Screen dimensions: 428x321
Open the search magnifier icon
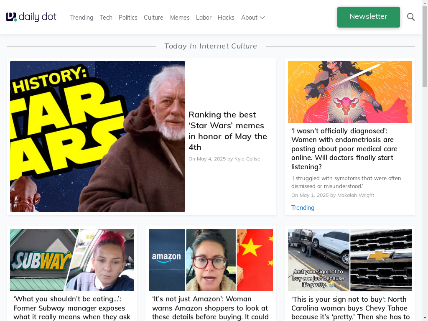(411, 17)
